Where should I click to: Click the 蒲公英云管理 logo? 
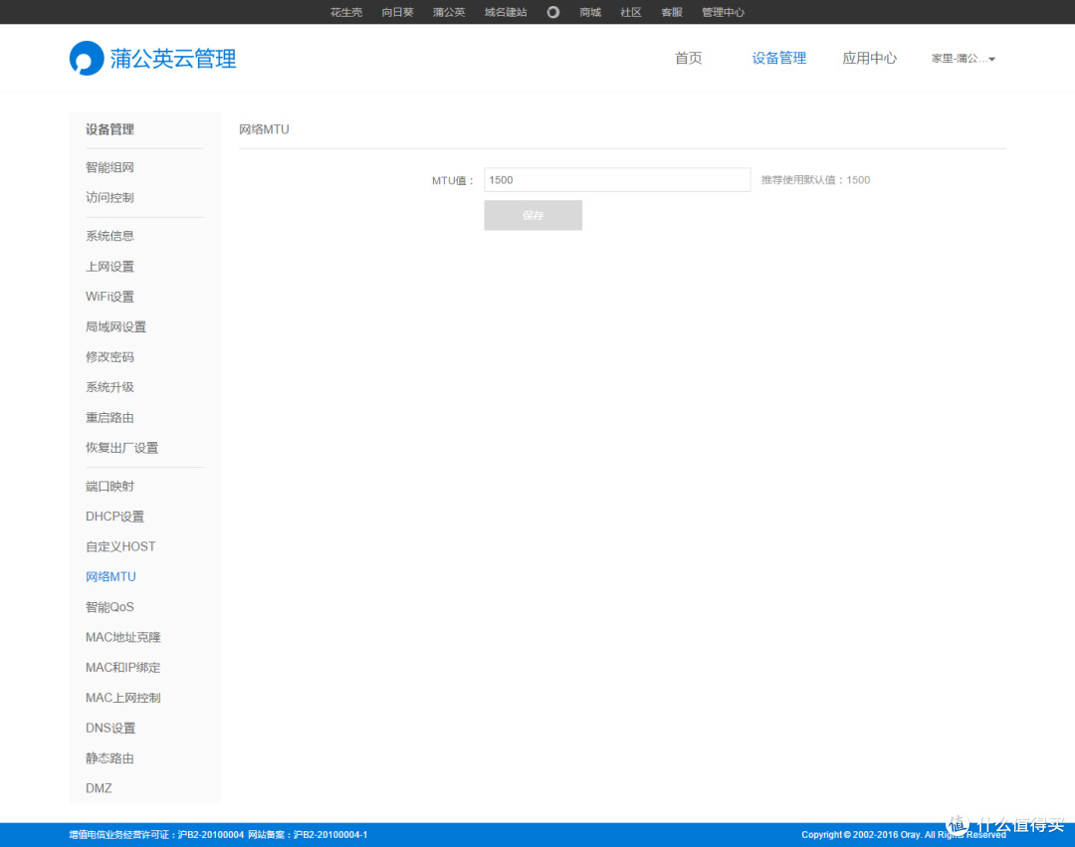[153, 59]
